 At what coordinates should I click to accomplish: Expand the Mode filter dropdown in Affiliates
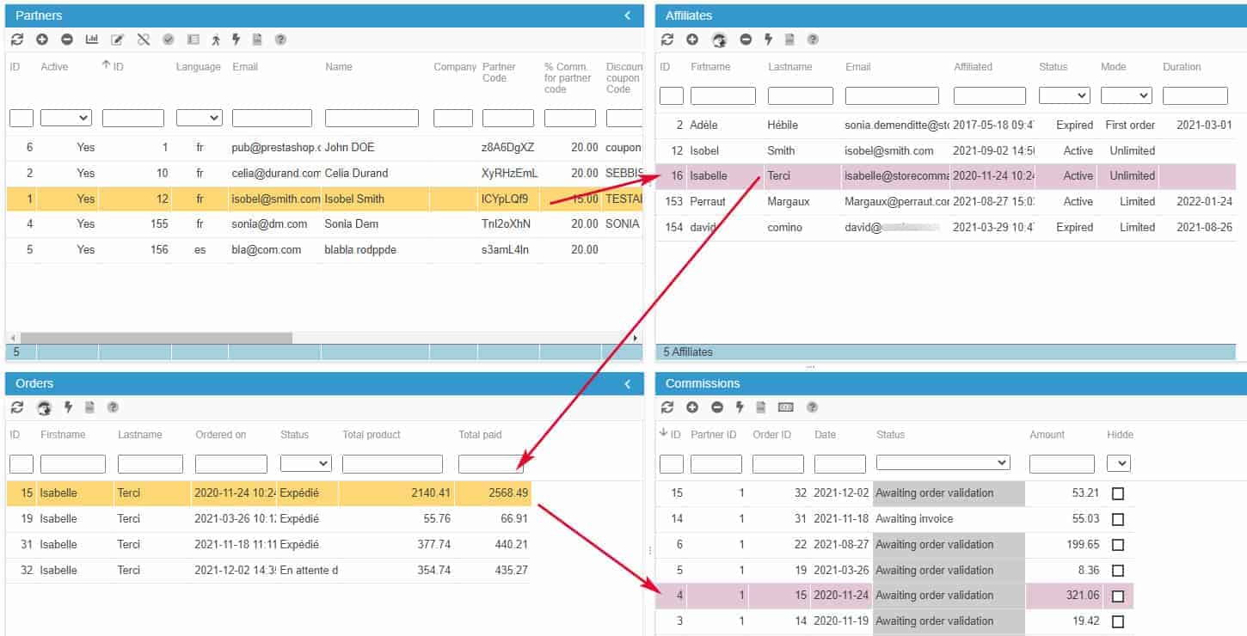(x=1126, y=95)
